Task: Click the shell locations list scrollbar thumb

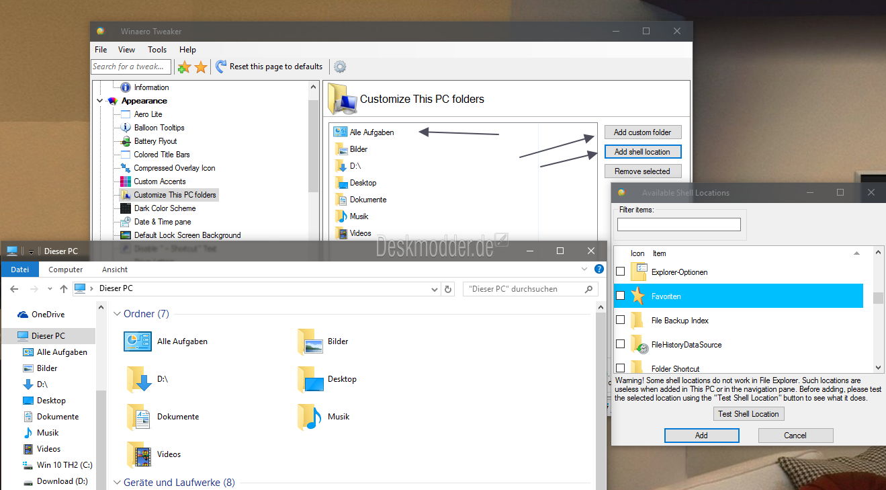Action: tap(878, 298)
